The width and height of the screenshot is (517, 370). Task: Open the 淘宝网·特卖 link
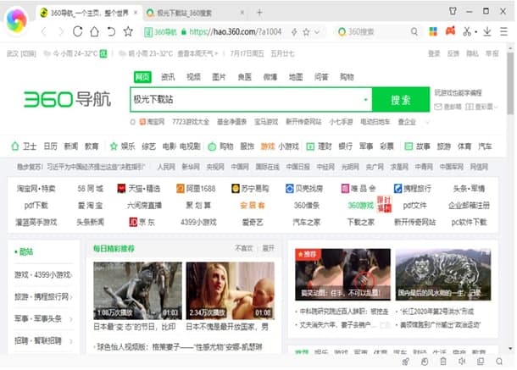[36, 188]
